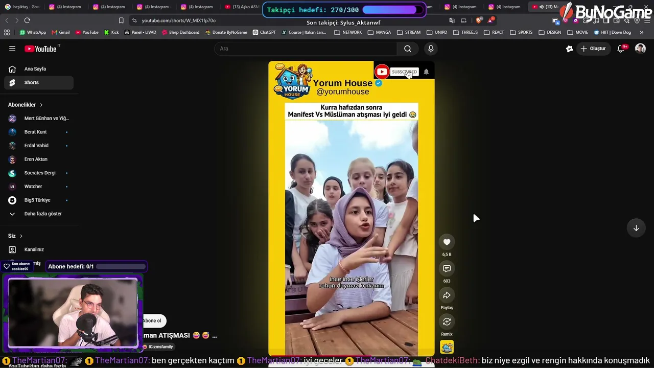Viewport: 654px width, 368px height.
Task: Start voice search with the microphone
Action: tap(431, 49)
